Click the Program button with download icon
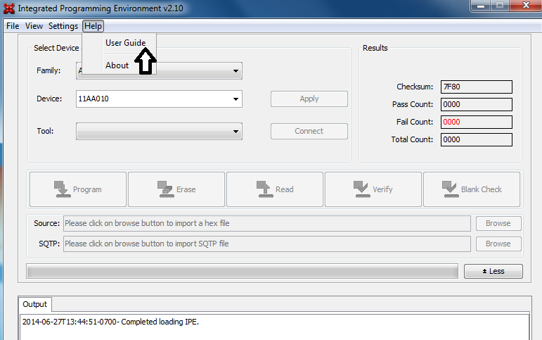Screen dimensions: 542x340 pyautogui.click(x=77, y=189)
